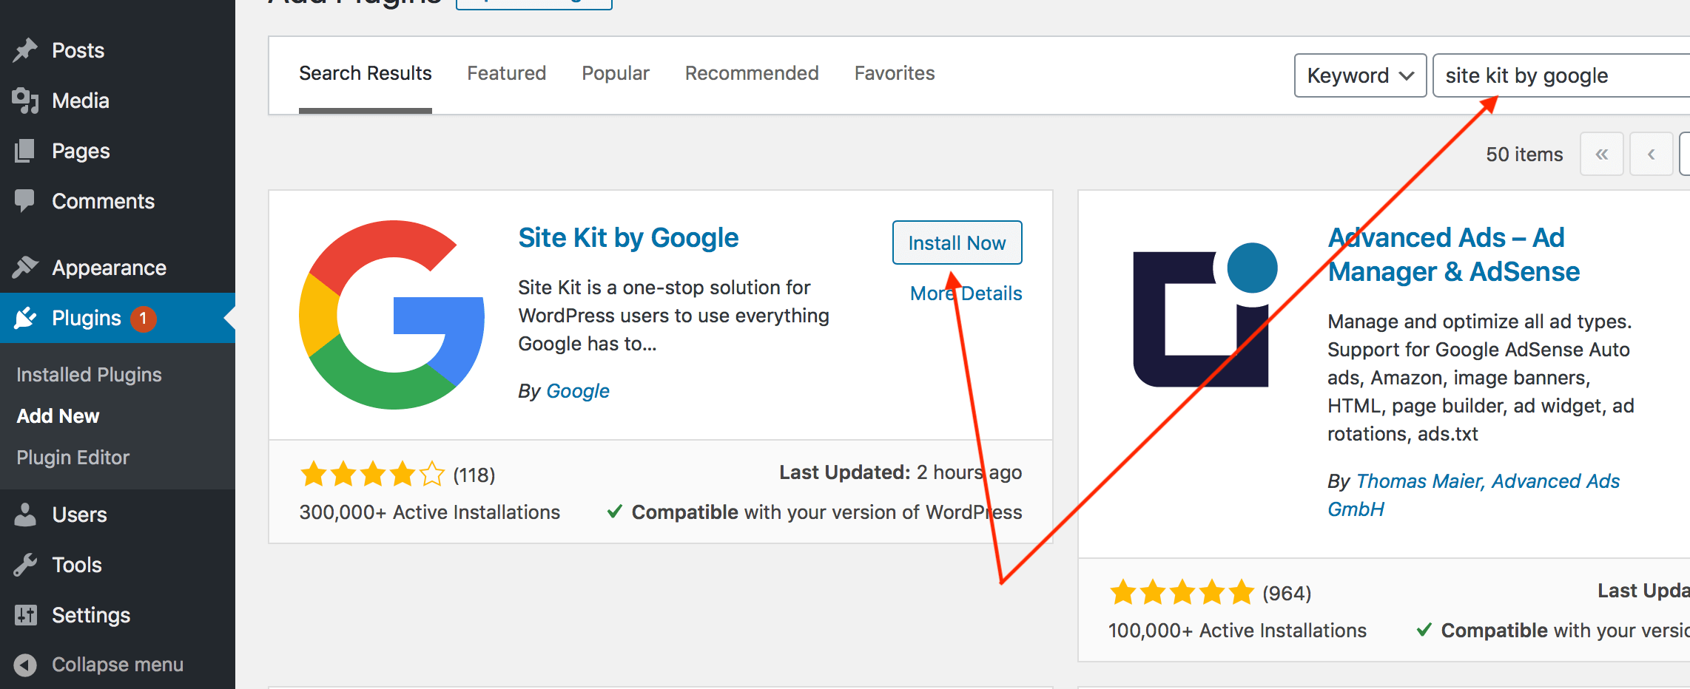Open Users with the person icon
The height and width of the screenshot is (689, 1690).
tap(26, 515)
